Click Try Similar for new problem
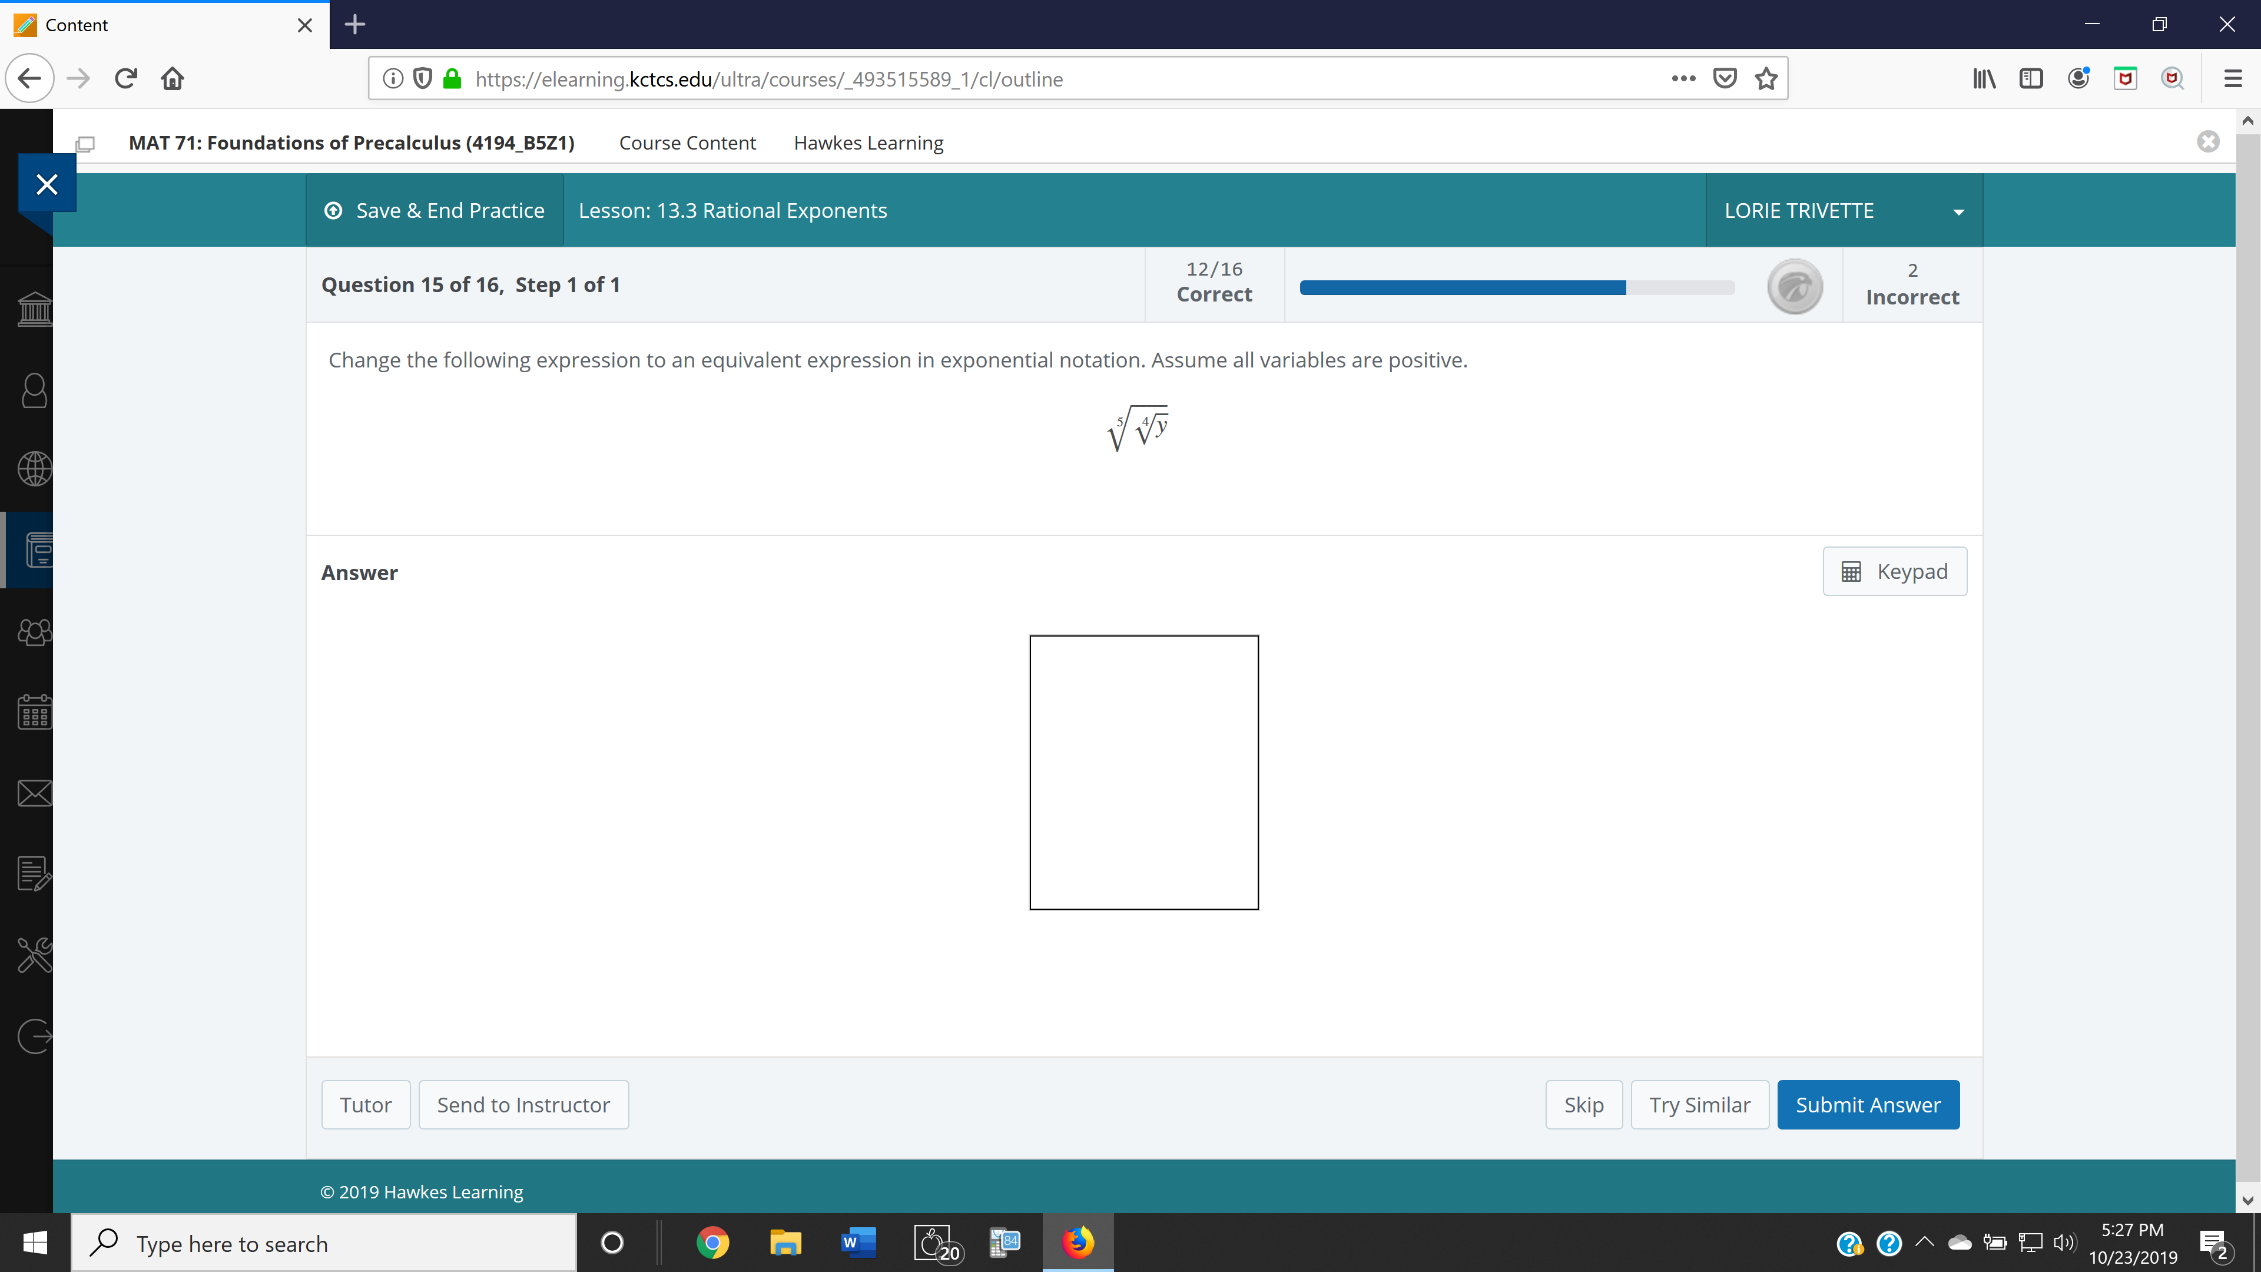The height and width of the screenshot is (1272, 2261). tap(1699, 1104)
